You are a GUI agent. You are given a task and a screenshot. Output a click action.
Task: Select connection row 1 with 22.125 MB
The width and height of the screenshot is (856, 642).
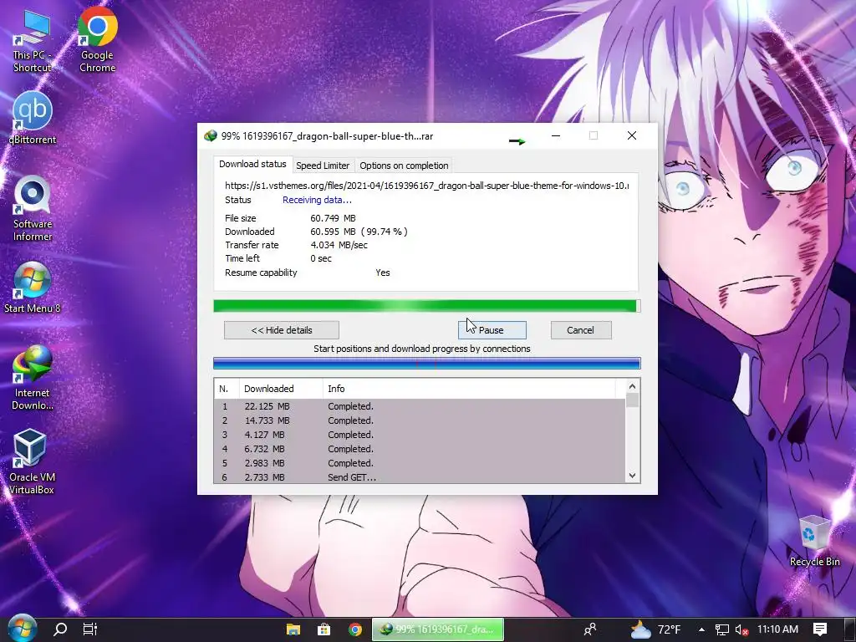(420, 406)
